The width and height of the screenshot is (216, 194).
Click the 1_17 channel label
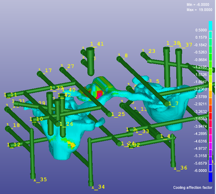point(45,70)
